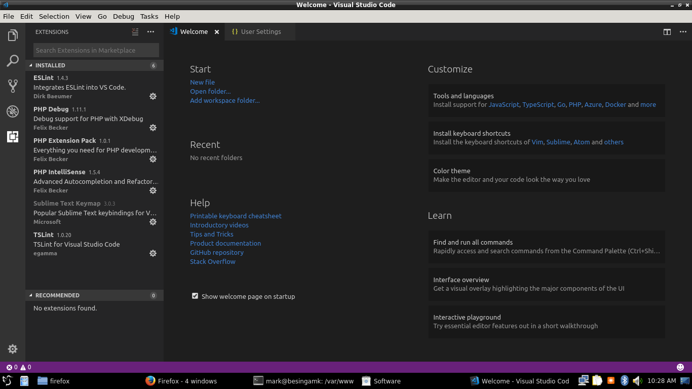692x389 pixels.
Task: Click the Search Extensions in Marketplace field
Action: pos(96,50)
